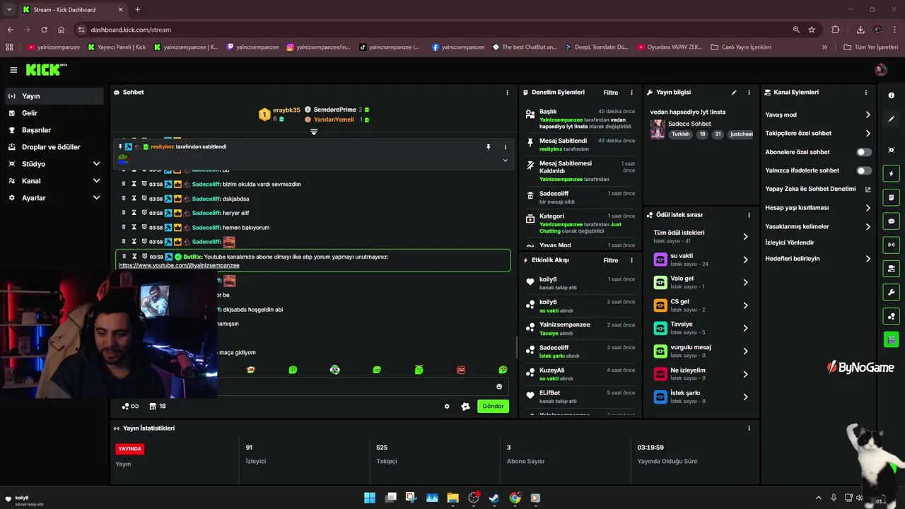Open new browser tab
This screenshot has height=509, width=905.
pos(137,10)
